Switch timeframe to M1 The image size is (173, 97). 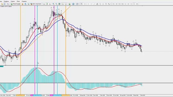[x=114, y=4]
